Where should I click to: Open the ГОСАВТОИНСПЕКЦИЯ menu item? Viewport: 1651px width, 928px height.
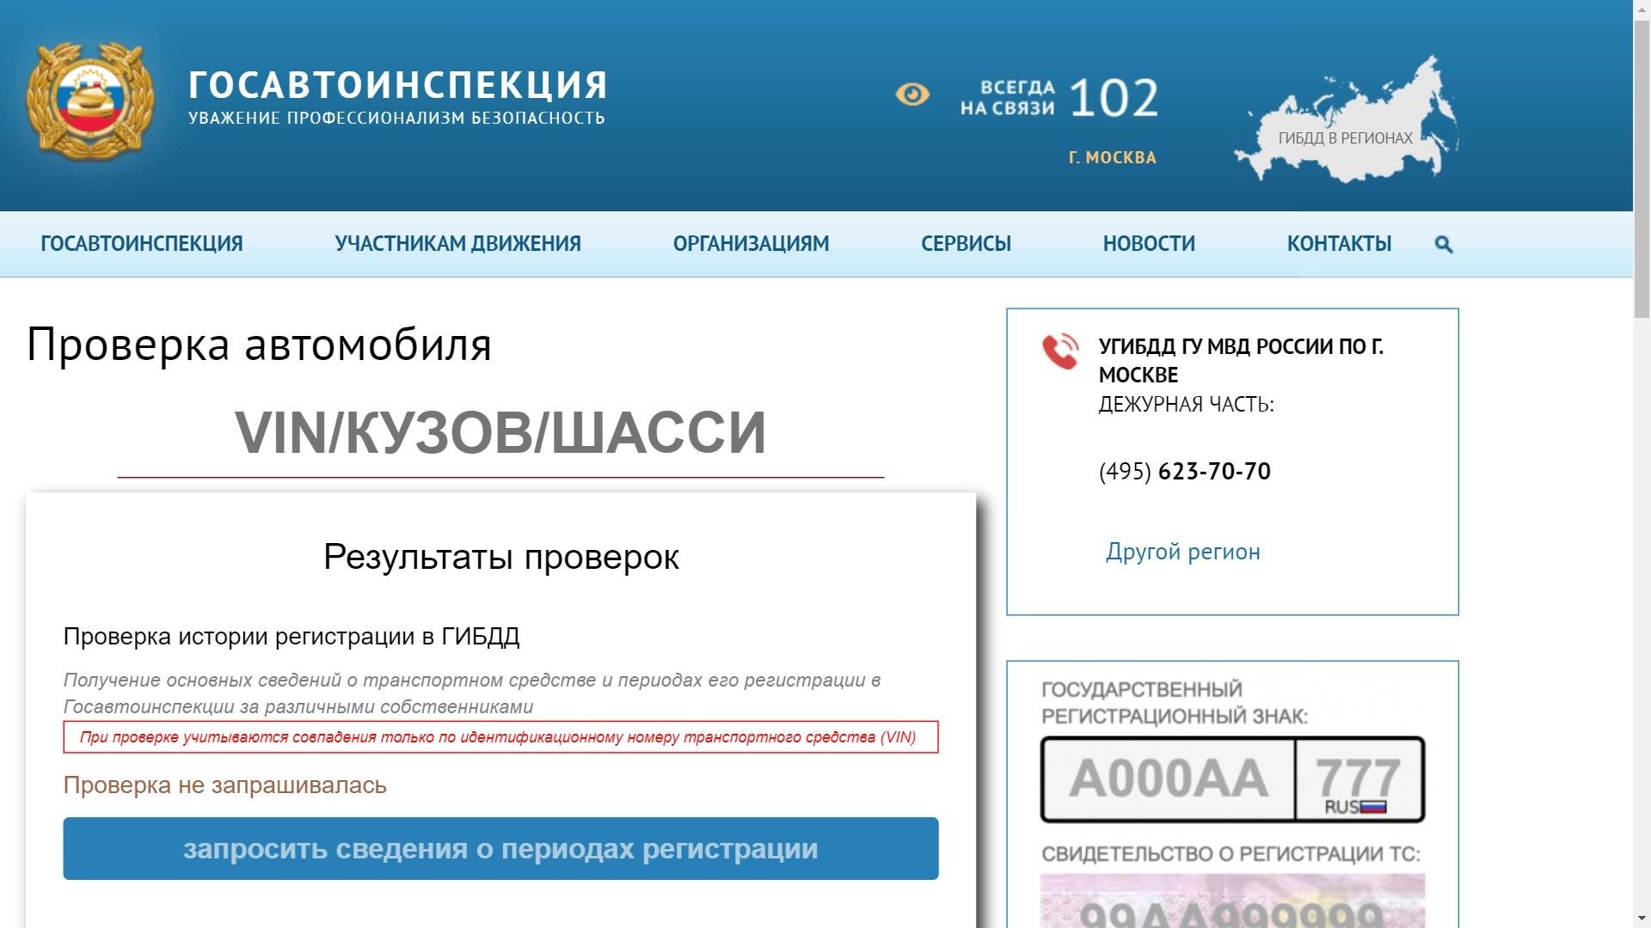click(x=142, y=244)
